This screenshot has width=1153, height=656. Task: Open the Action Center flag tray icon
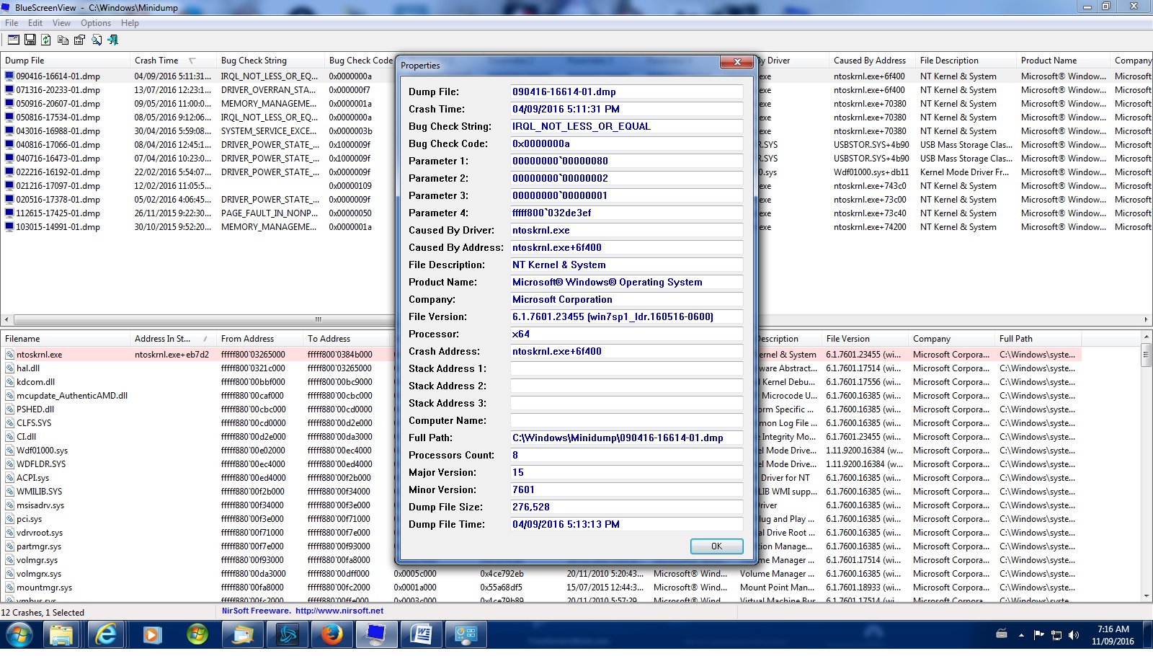pyautogui.click(x=1038, y=635)
